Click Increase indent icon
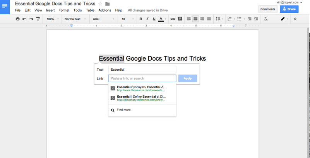The image size is (310, 158). tap(256, 19)
